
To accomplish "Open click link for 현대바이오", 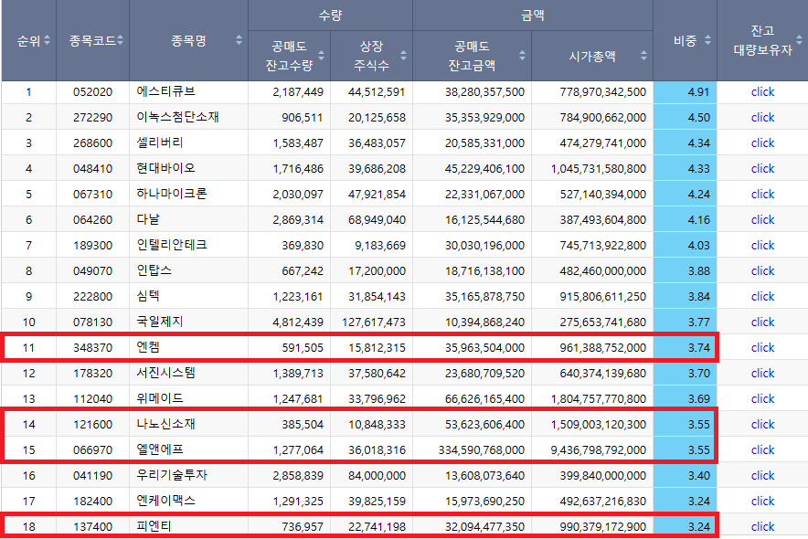I will click(762, 169).
